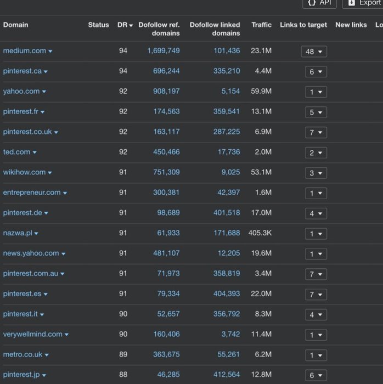Open caret menu beside nazwa.pl
383x384 pixels.
pyautogui.click(x=36, y=234)
